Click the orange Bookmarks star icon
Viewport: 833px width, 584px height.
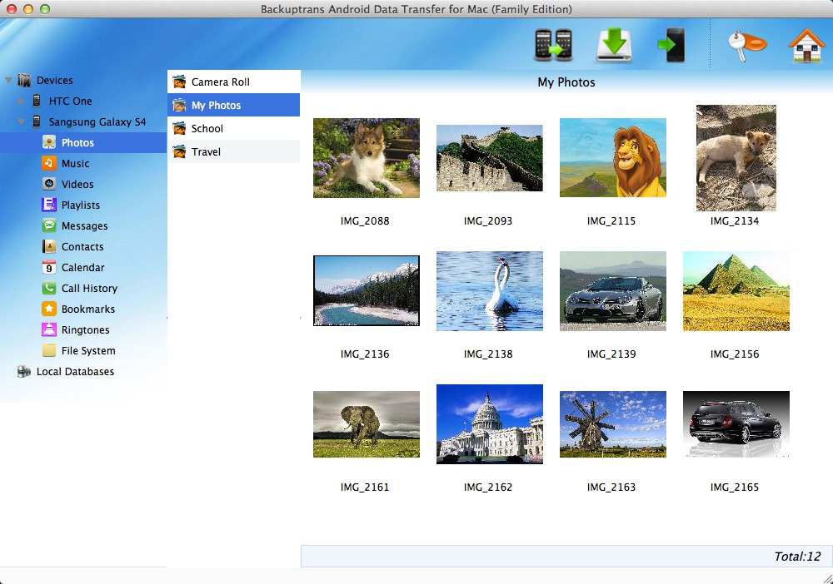[x=49, y=309]
